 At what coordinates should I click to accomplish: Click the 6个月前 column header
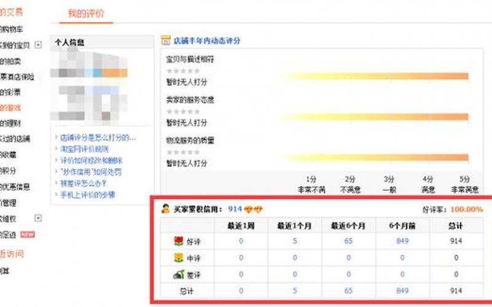coord(402,226)
